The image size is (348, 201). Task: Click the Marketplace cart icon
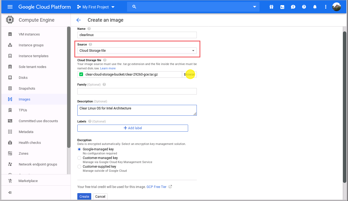click(x=10, y=181)
